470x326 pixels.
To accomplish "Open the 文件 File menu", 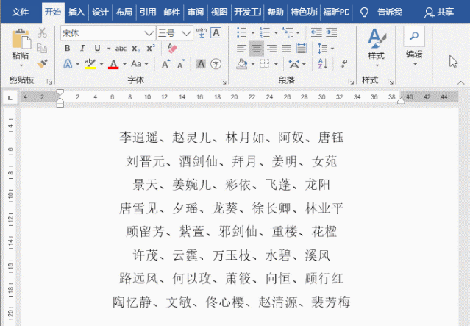I will click(21, 12).
